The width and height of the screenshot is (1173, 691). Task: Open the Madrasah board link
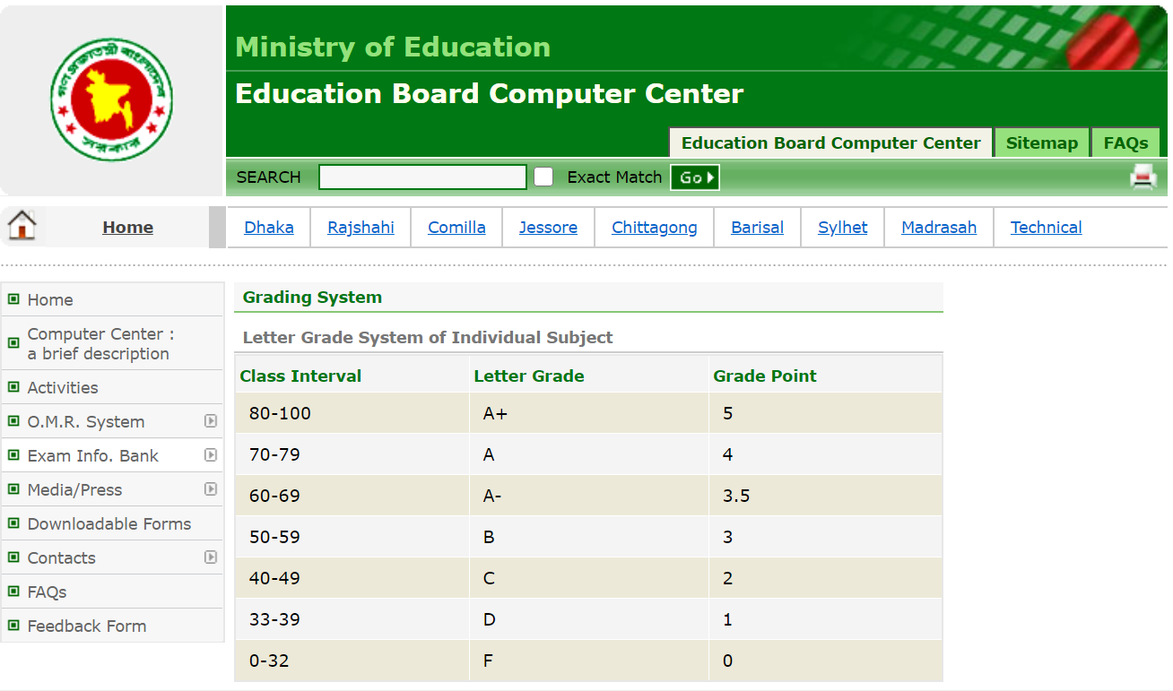(x=939, y=228)
